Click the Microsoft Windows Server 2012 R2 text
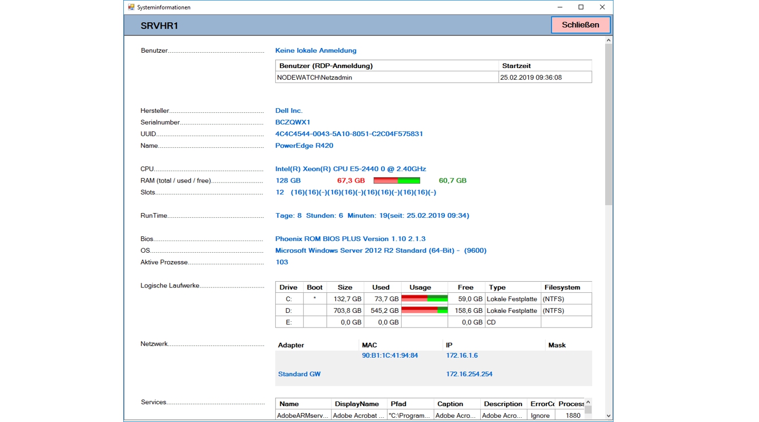Screen dimensions: 759x422 381,251
